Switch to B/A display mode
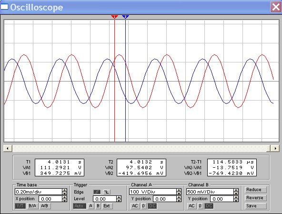Screen dimensions: 282x214 pyautogui.click(x=32, y=206)
